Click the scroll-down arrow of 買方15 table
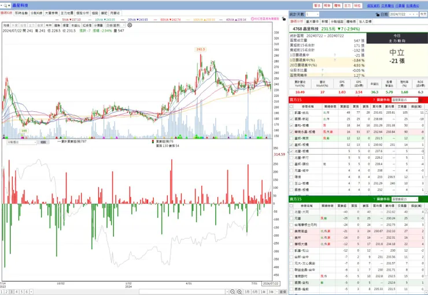 (x=426, y=193)
